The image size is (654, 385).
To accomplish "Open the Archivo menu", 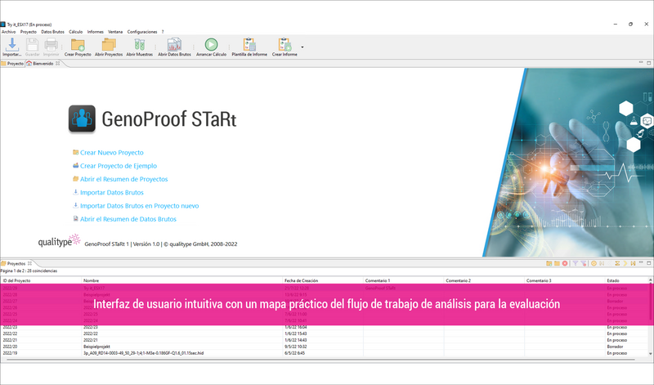I will pos(8,32).
